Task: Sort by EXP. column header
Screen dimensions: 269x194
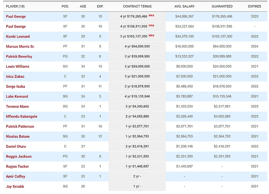Action: point(100,7)
